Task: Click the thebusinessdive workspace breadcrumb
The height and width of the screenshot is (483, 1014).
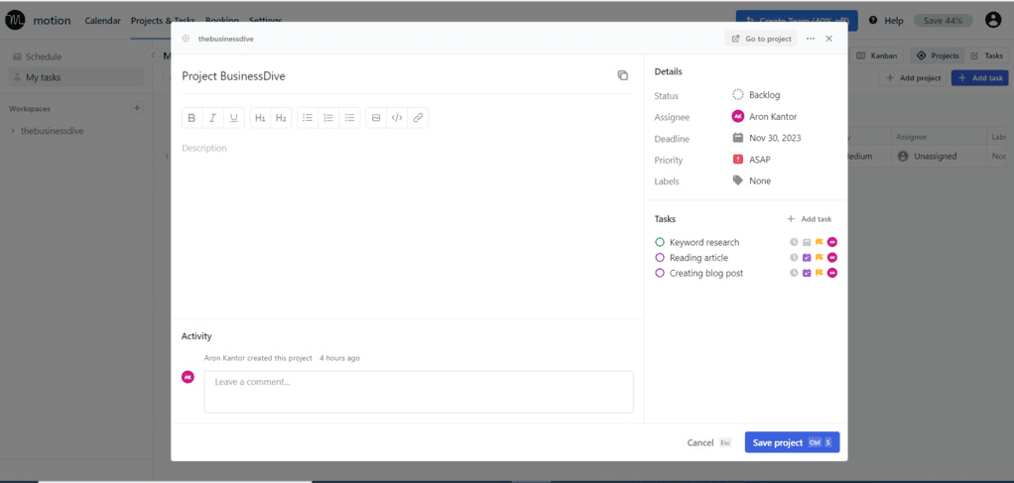Action: tap(225, 39)
